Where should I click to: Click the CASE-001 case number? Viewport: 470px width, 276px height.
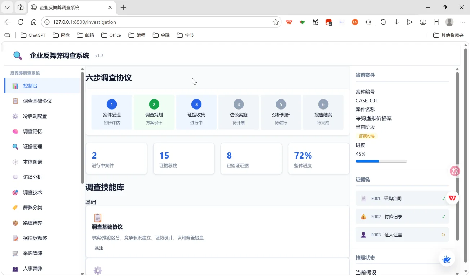[367, 101]
